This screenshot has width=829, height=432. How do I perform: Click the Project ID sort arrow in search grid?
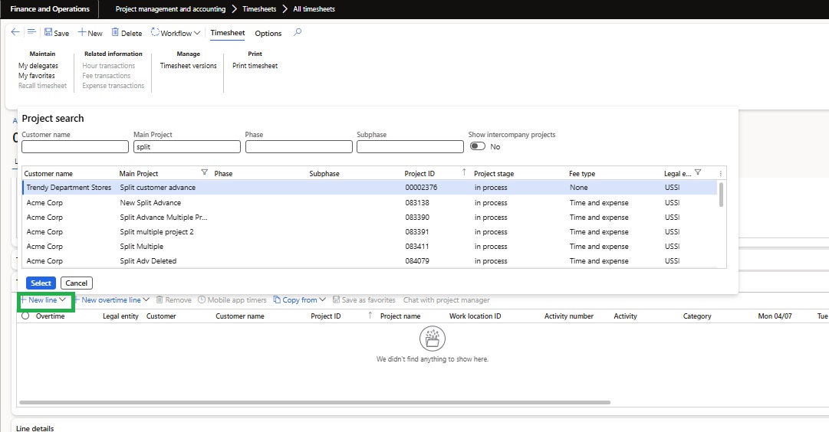point(463,173)
